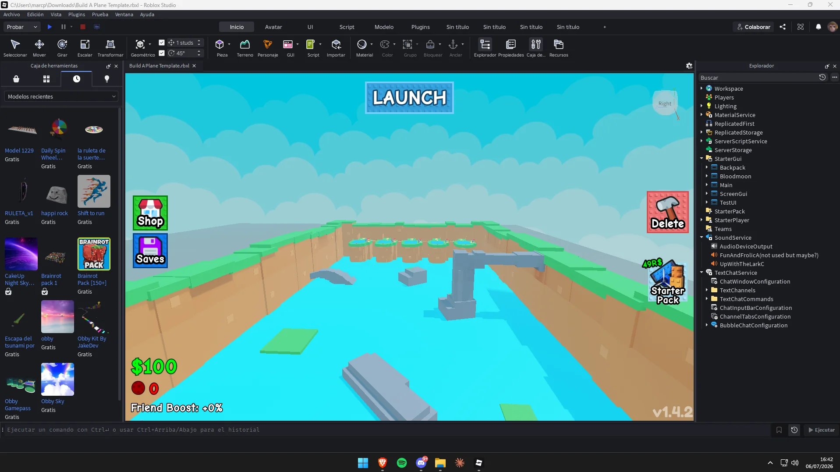
Task: Expand the Bloodmoon gui node
Action: click(707, 176)
